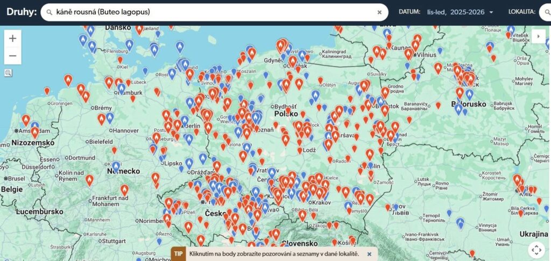Click the search magnifier in species field

coord(50,12)
